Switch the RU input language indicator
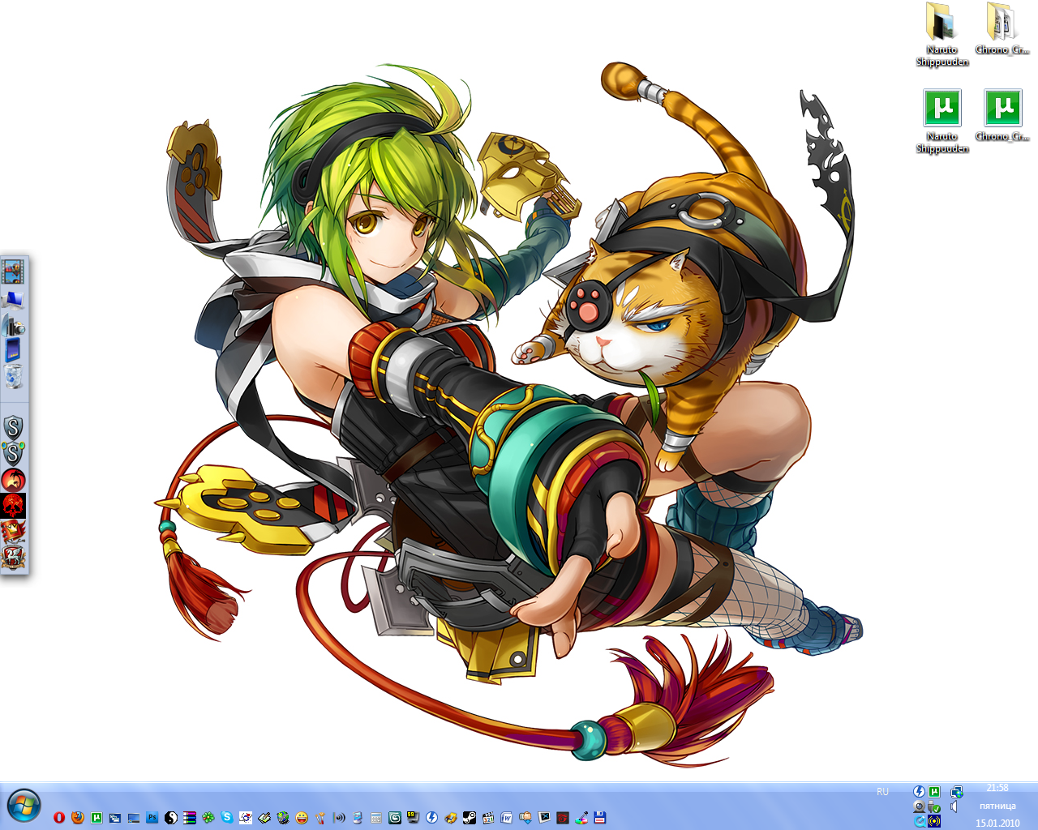Viewport: 1038px width, 830px height. [x=882, y=792]
